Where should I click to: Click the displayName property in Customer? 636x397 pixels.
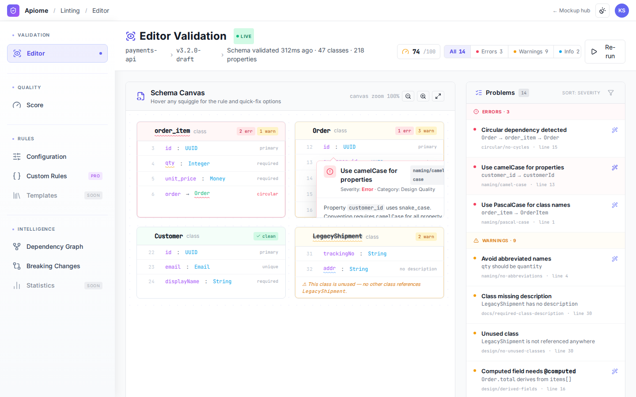(182, 281)
